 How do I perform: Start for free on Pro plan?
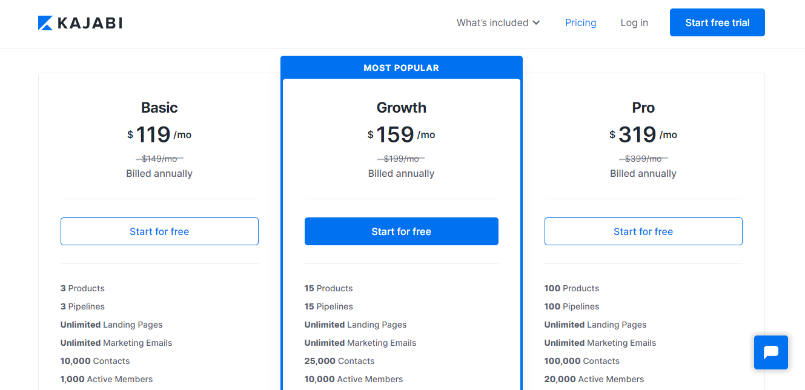(643, 231)
